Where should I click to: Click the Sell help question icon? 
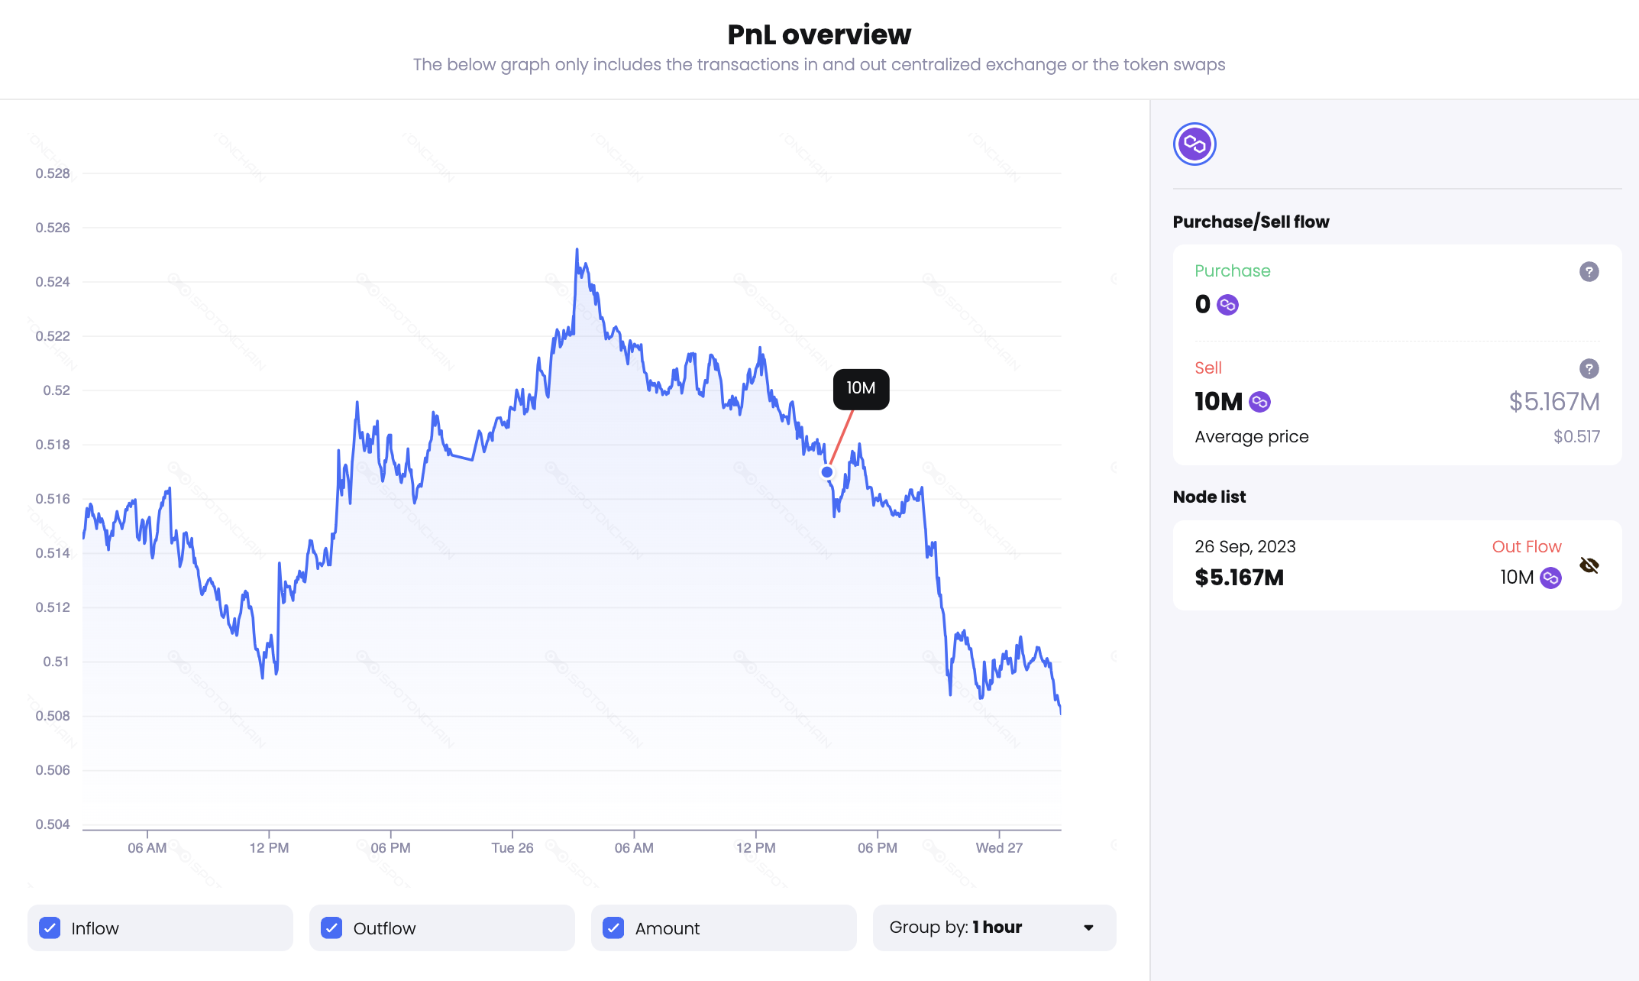(x=1589, y=368)
